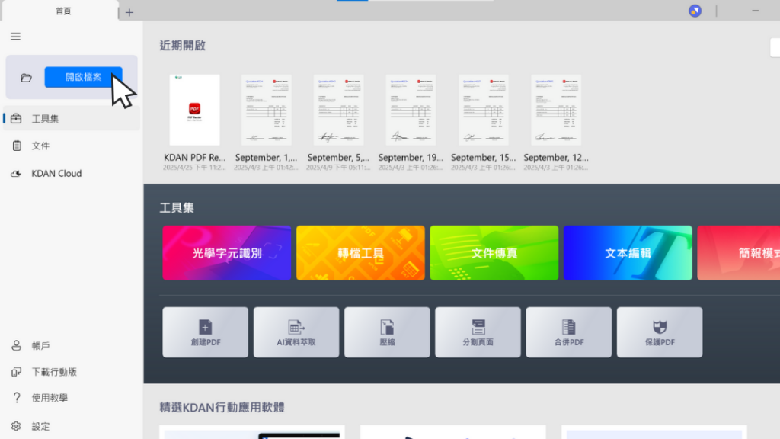
Task: Open 下載行動版 in the sidebar
Action: [72, 372]
